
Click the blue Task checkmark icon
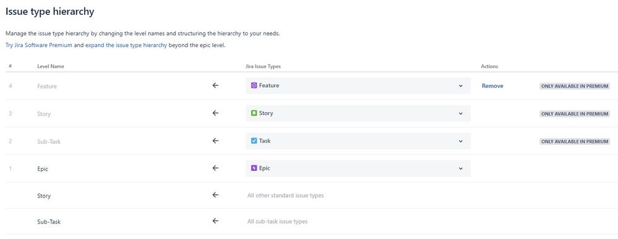(x=254, y=141)
